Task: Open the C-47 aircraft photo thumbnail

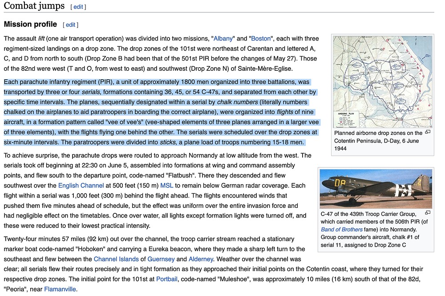Action: [376, 189]
